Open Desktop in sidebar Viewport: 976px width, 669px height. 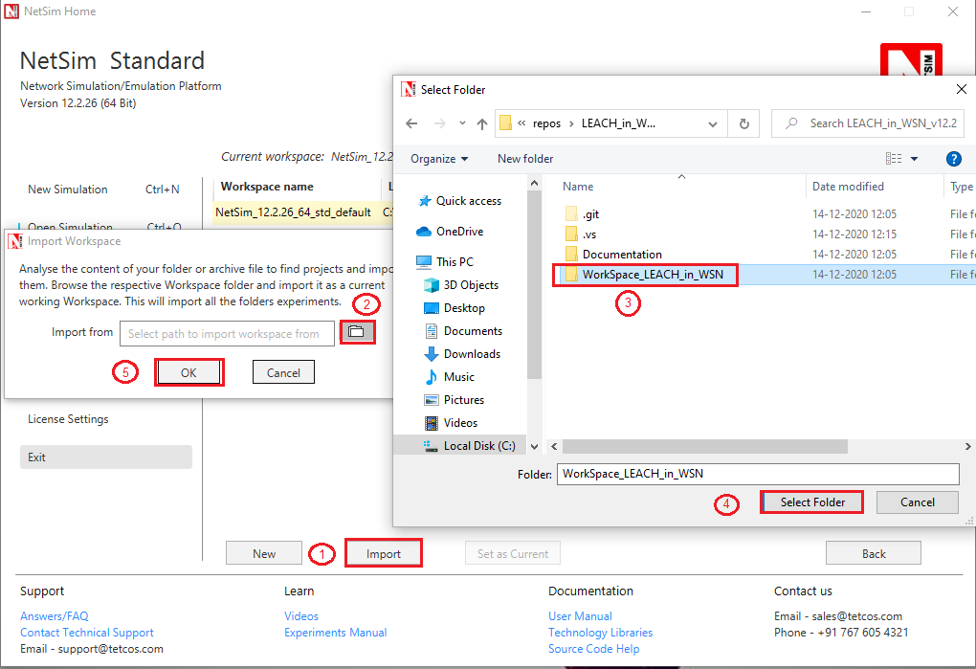pos(455,308)
